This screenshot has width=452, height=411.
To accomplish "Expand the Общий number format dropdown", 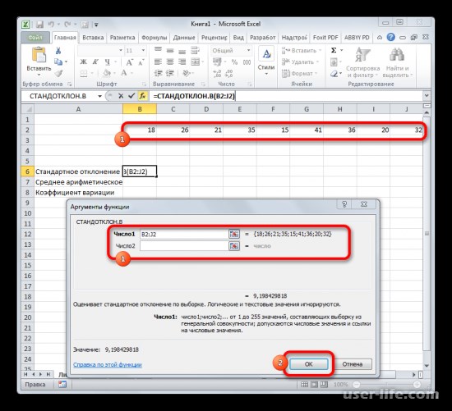I will pyautogui.click(x=248, y=50).
